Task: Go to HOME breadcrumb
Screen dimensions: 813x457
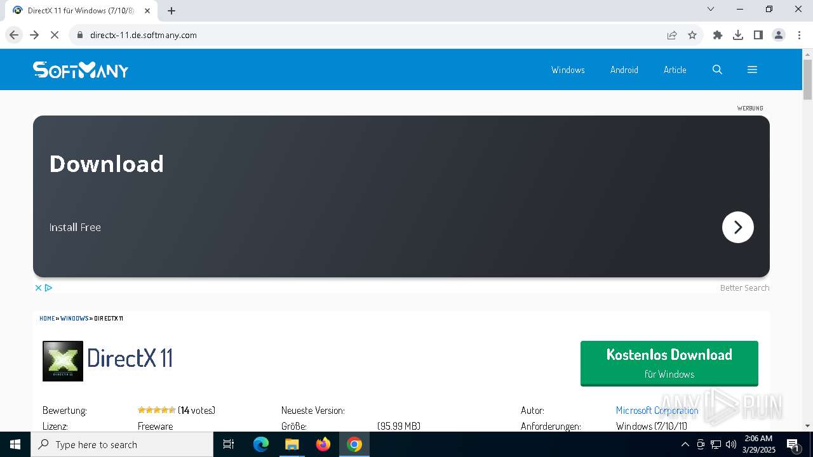Action: click(47, 319)
